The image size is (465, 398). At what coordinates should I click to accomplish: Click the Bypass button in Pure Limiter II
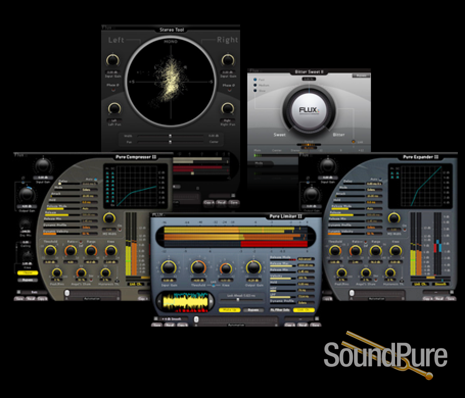253,310
